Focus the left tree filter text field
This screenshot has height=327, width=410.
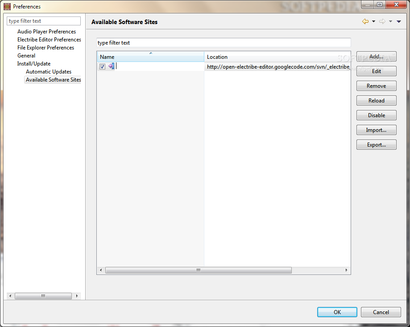(x=44, y=21)
